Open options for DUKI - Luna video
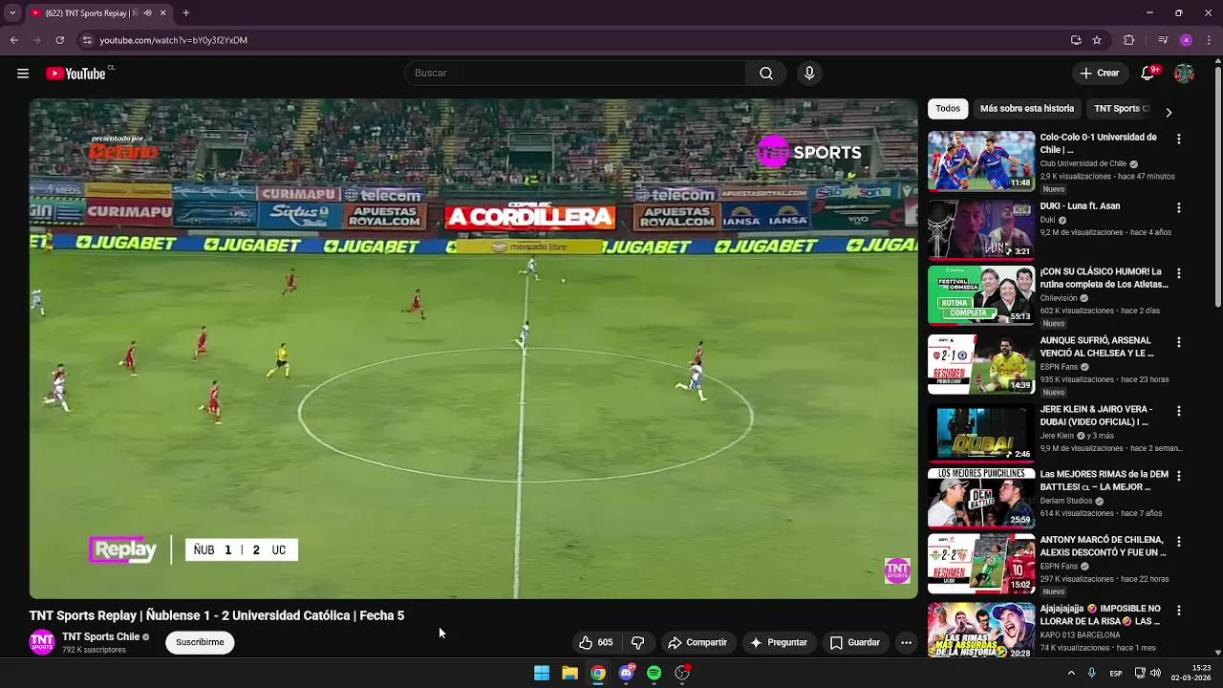 (1178, 207)
